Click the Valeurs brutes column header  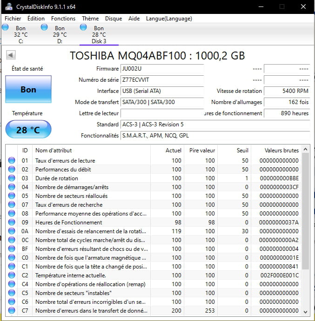point(276,151)
